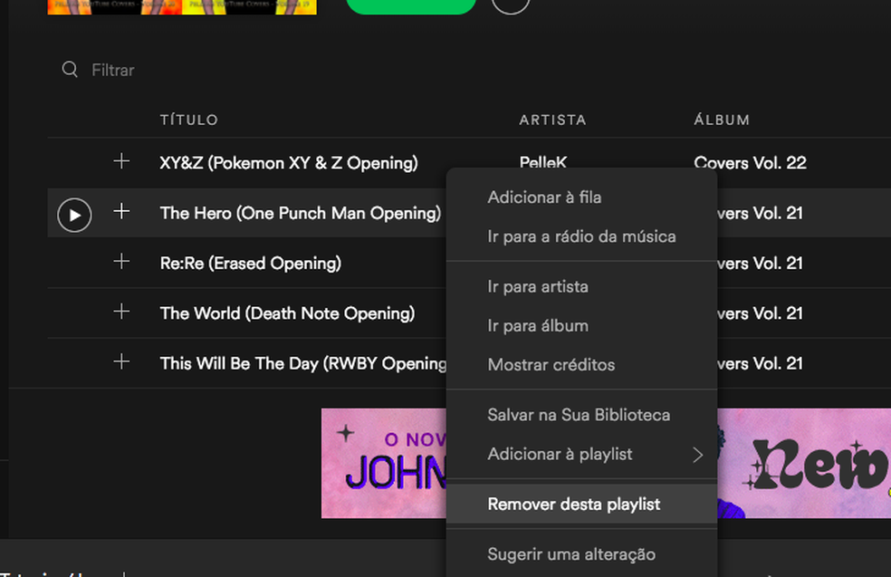This screenshot has height=577, width=891.
Task: Save Re:Re (Erased Opening) with plus icon
Action: [121, 262]
